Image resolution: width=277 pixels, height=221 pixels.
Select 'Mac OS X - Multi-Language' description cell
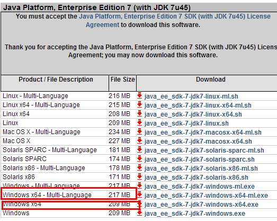(41, 132)
